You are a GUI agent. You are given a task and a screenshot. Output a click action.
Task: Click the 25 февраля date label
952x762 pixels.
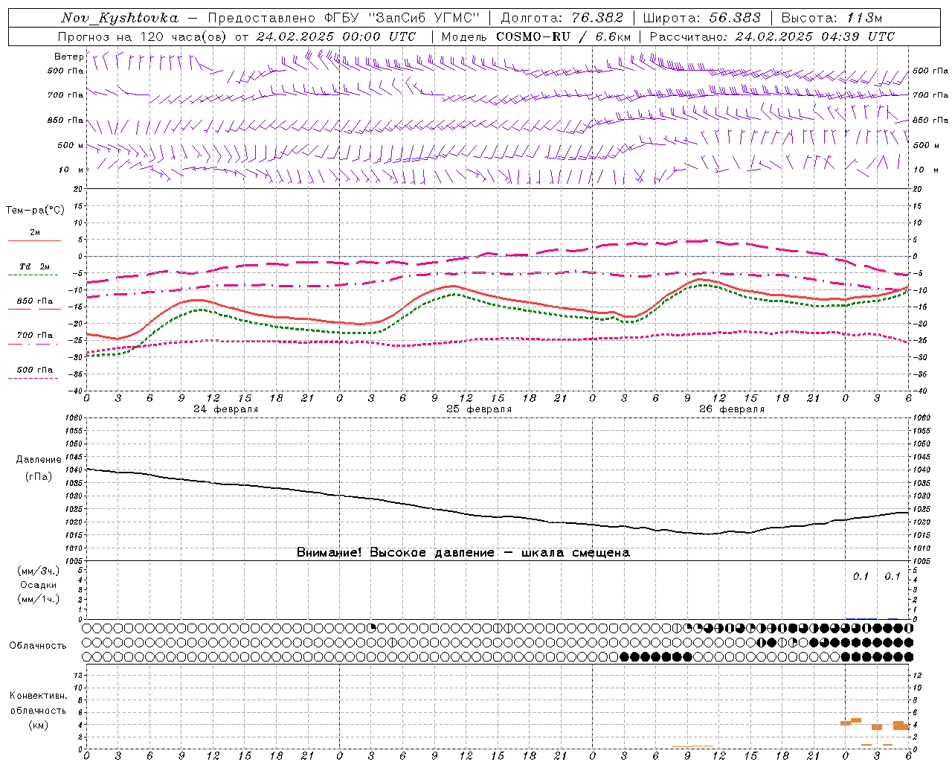[x=479, y=409]
